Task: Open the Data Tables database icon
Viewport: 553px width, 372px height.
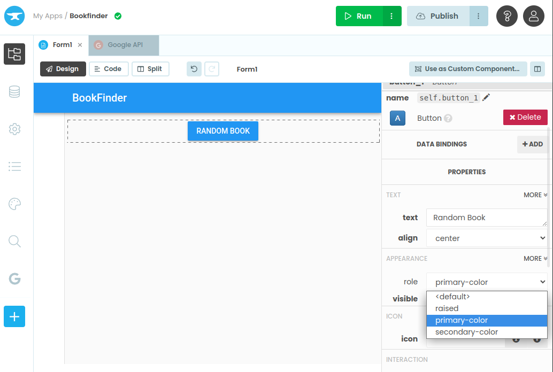Action: coord(14,92)
